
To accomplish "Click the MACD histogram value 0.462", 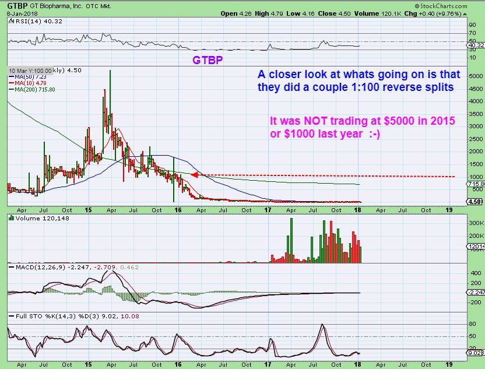I will click(x=129, y=267).
